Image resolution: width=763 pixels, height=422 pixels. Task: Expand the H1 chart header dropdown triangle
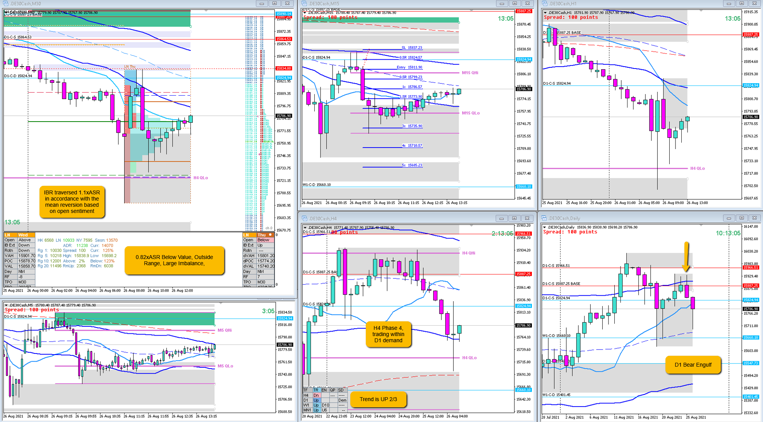click(545, 13)
